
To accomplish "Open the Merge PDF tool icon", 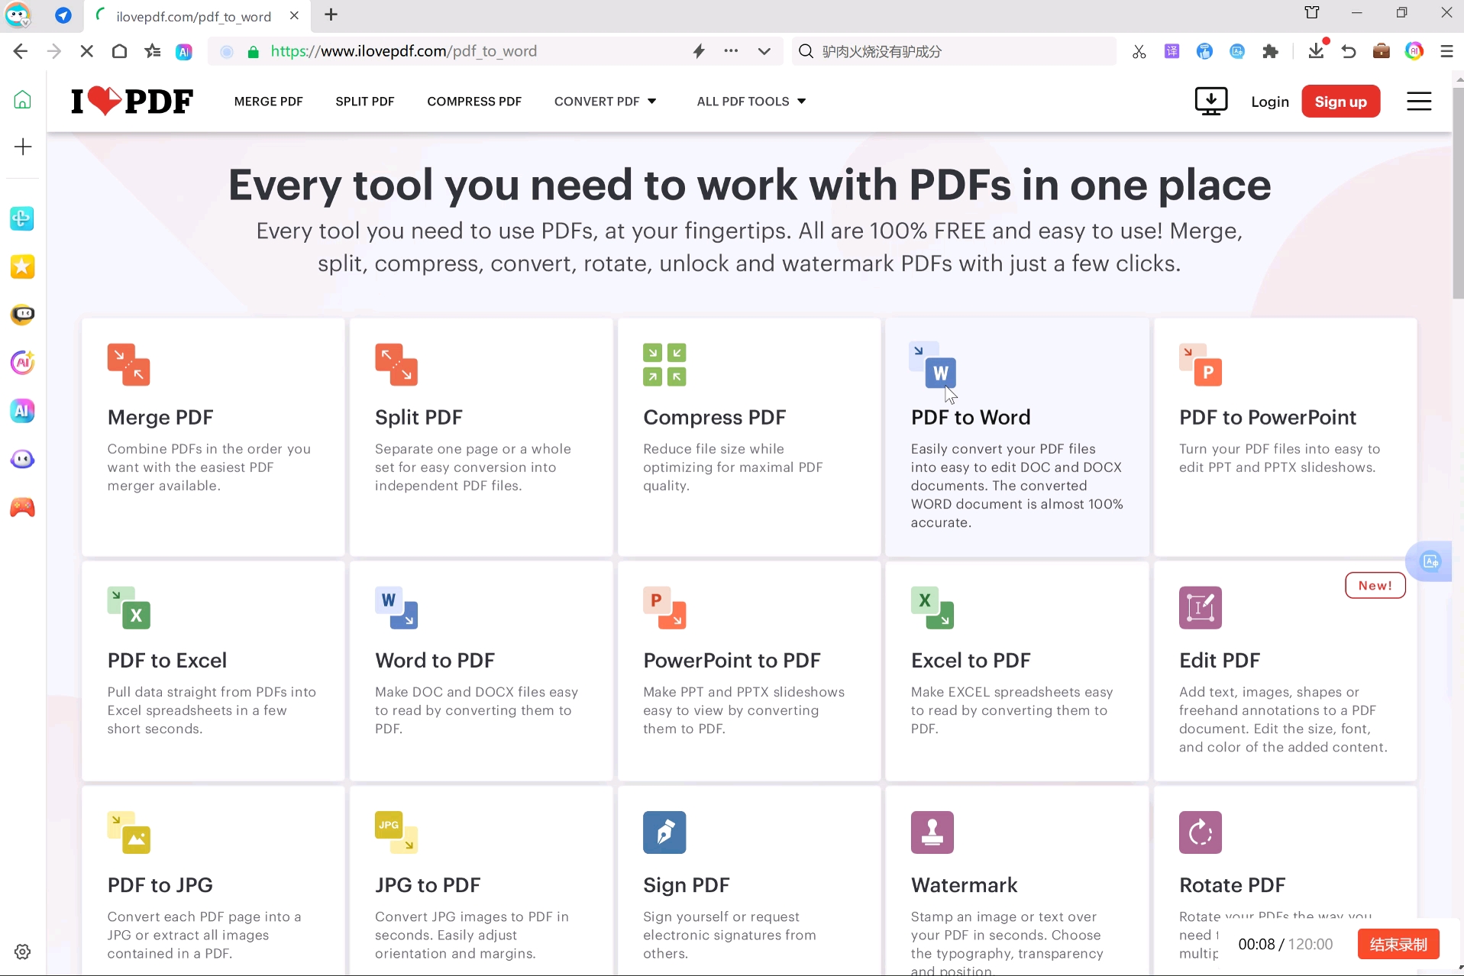I will point(128,365).
